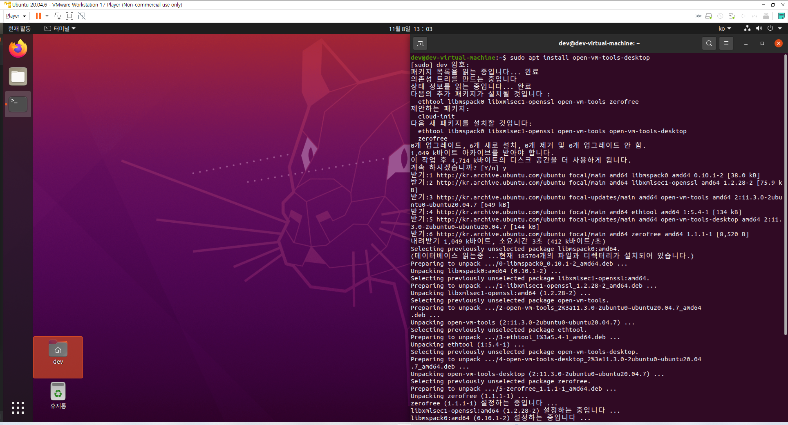Click the CD/DVD drive device icon

pos(720,16)
